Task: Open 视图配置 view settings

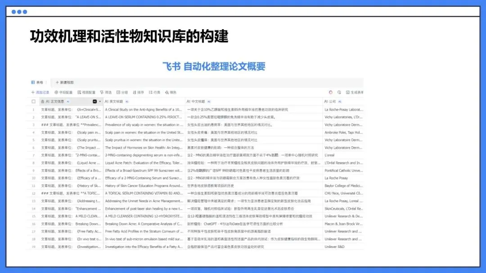Action: pyautogui.click(x=86, y=92)
